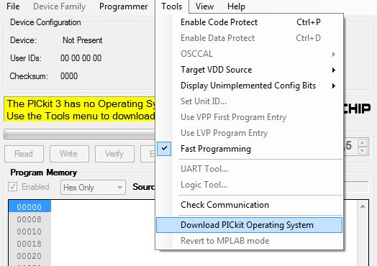Select program memory address 00000 cell
This screenshot has height=266, width=377.
click(x=29, y=206)
